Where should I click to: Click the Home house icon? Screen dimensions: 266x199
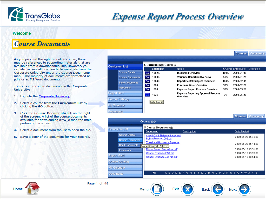pos(32,188)
